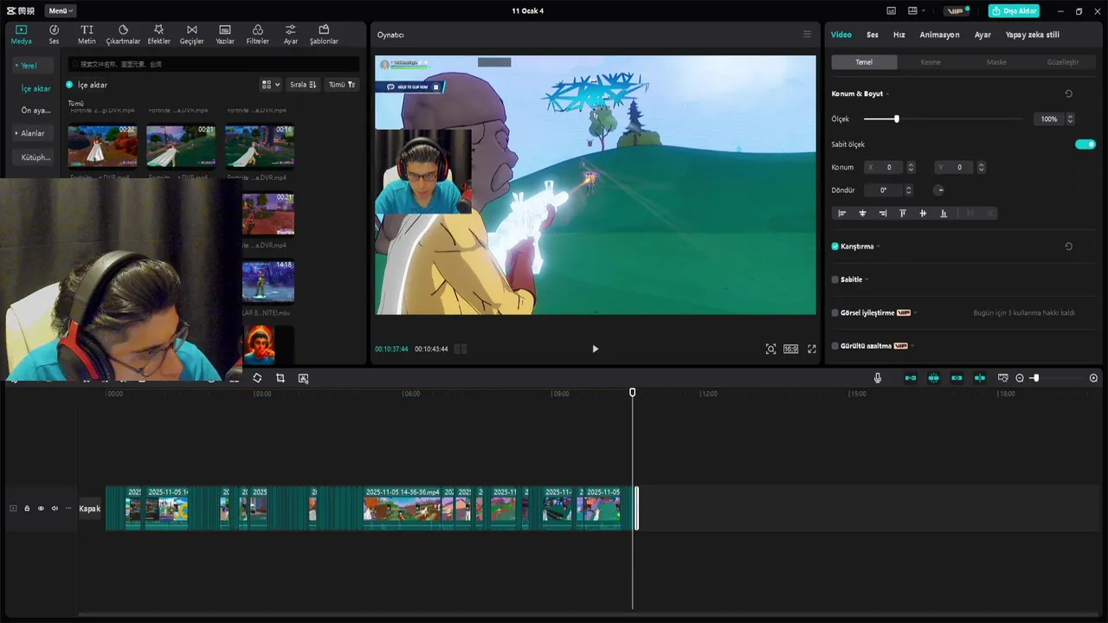Reset the Konum & Boyut settings
The image size is (1108, 623).
pos(1068,93)
